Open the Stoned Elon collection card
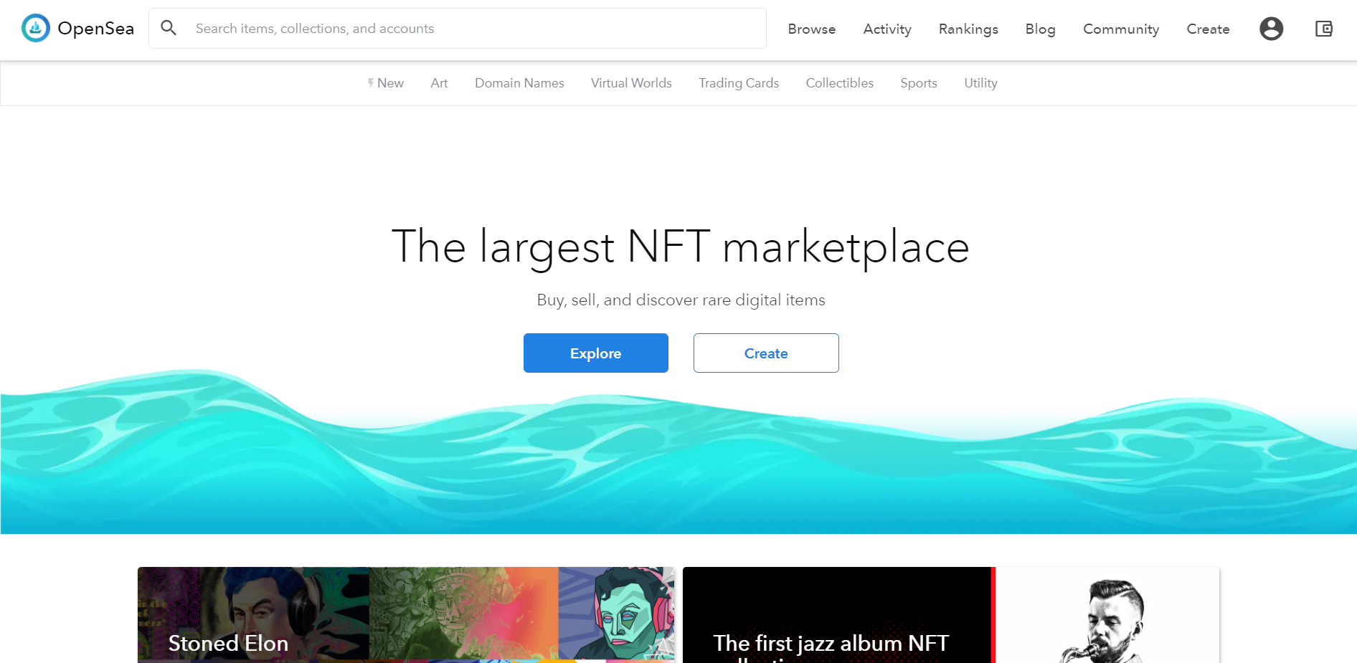This screenshot has width=1357, height=663. click(406, 615)
